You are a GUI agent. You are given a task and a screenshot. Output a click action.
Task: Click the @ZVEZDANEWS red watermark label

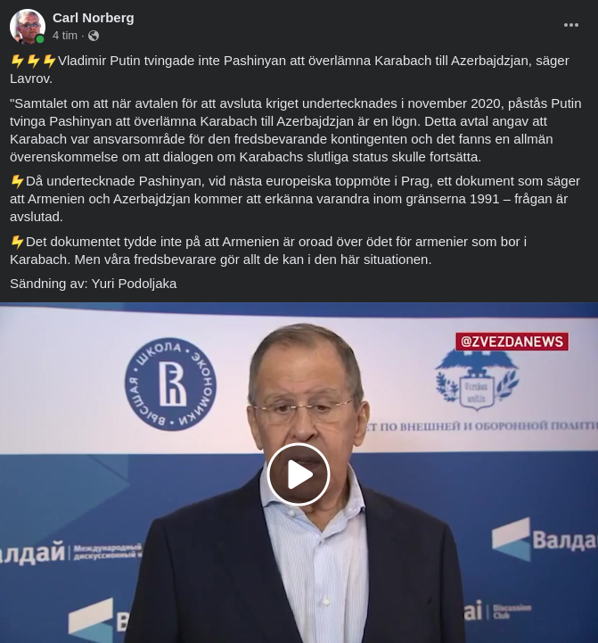[512, 342]
